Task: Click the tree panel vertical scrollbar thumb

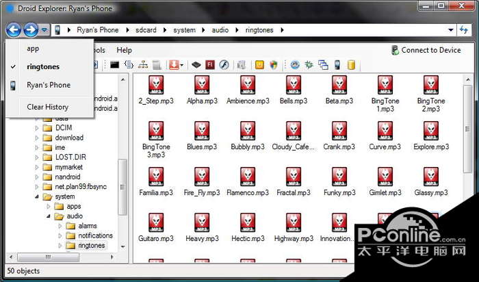Action: [122, 187]
